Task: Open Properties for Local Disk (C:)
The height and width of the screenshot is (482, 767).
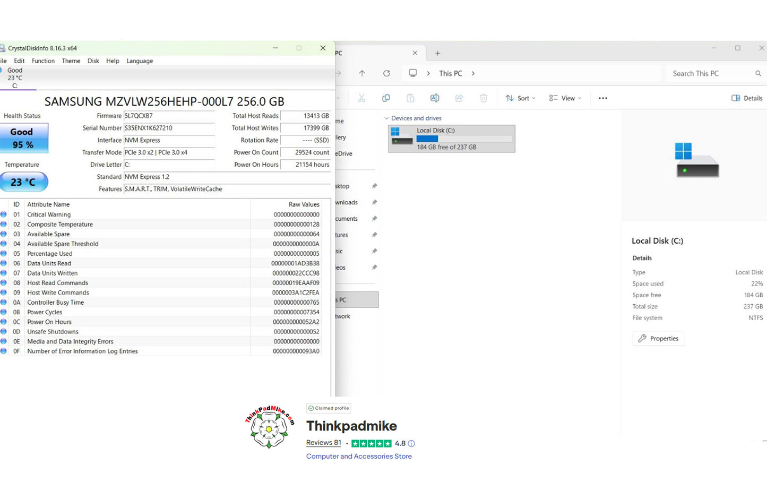Action: (658, 339)
